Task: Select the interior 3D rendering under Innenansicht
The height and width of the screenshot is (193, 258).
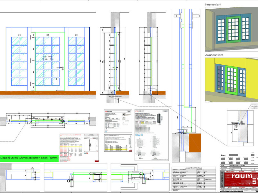Action: coord(232,29)
